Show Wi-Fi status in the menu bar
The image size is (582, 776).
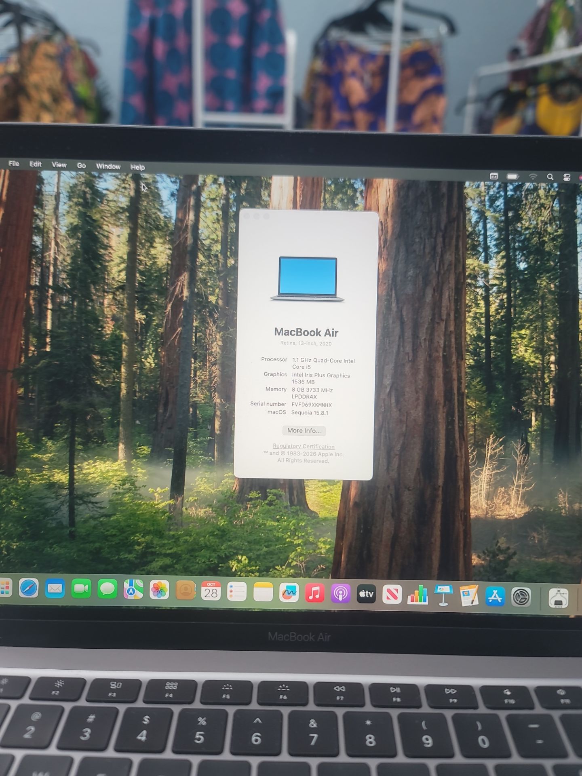(x=533, y=177)
